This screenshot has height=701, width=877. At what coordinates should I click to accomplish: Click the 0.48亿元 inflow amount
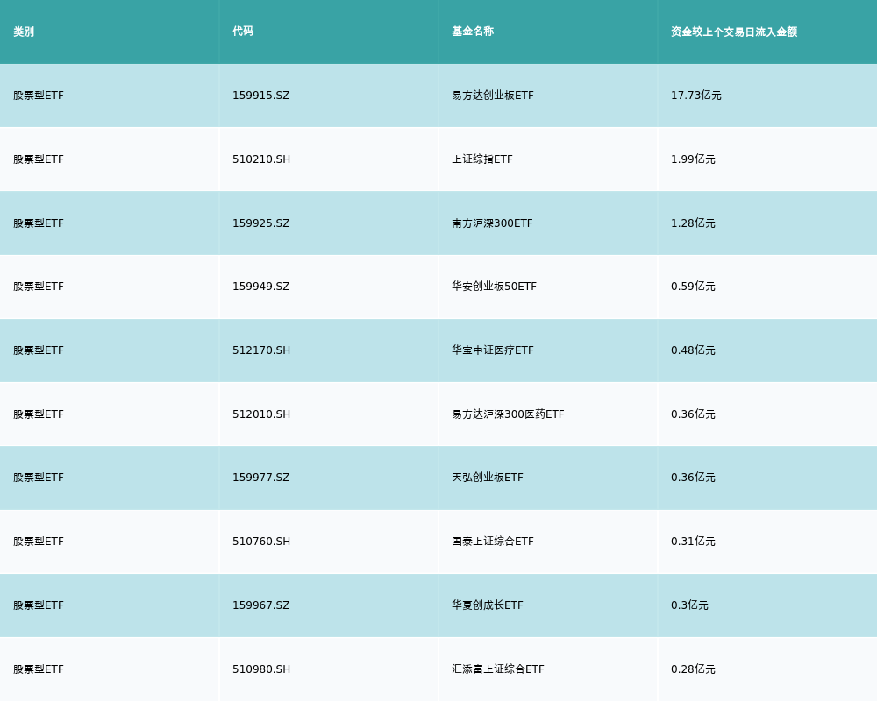pyautogui.click(x=693, y=350)
